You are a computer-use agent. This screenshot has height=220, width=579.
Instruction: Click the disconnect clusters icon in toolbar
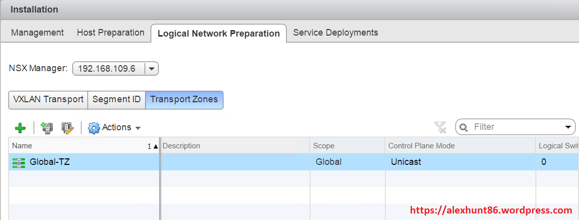(x=67, y=128)
